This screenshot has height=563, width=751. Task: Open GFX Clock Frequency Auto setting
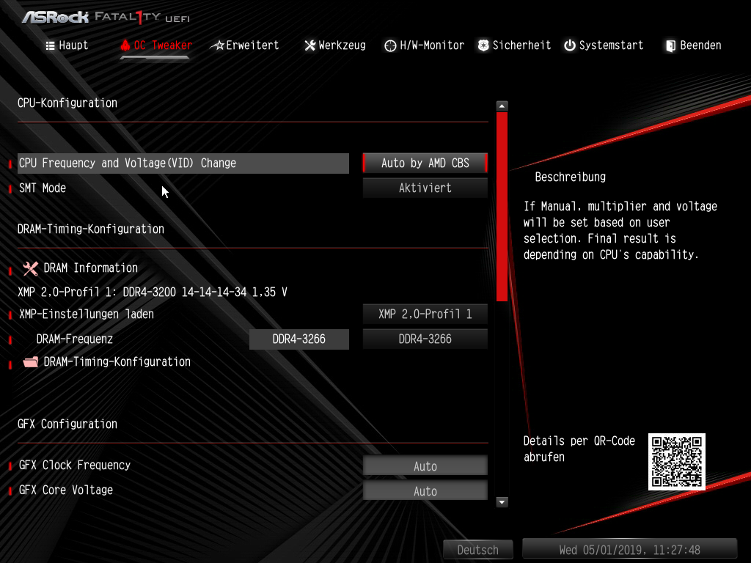[425, 466]
